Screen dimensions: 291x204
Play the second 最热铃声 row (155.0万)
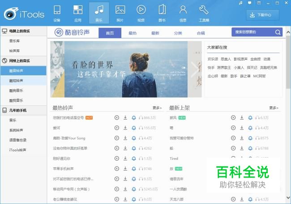pyautogui.click(x=117, y=128)
